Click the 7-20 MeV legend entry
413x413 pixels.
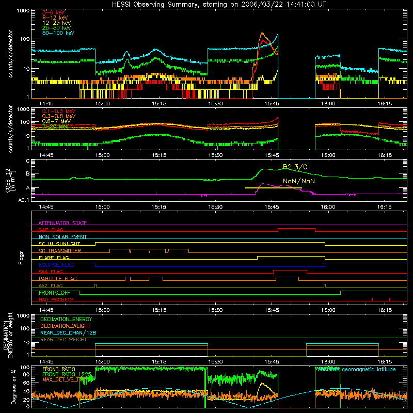55,126
